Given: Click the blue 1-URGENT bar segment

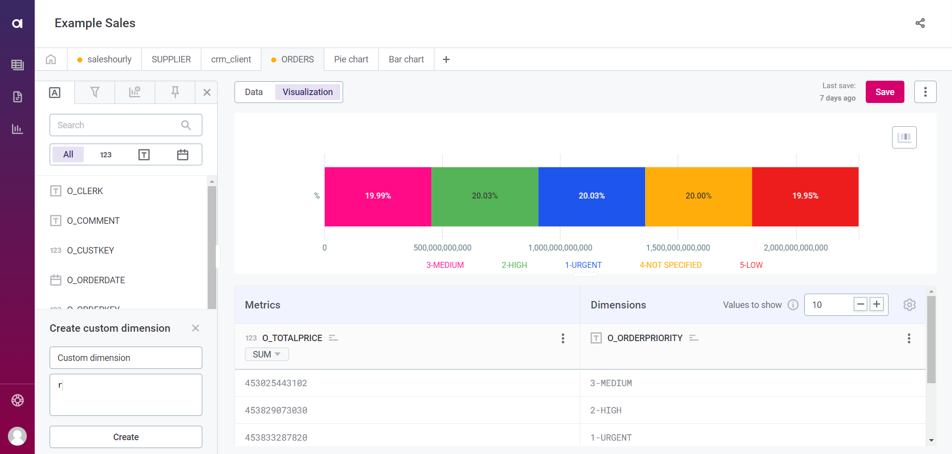Looking at the screenshot, I should (x=591, y=197).
